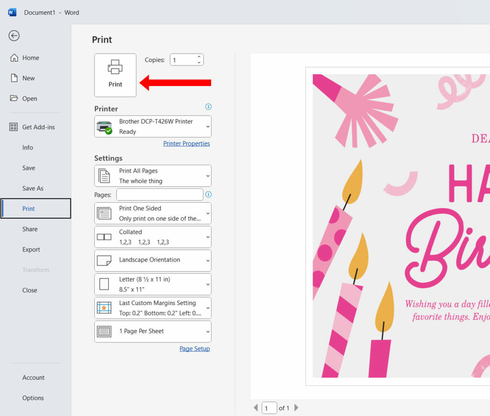Open Printer Properties link
This screenshot has width=490, height=416.
click(187, 143)
